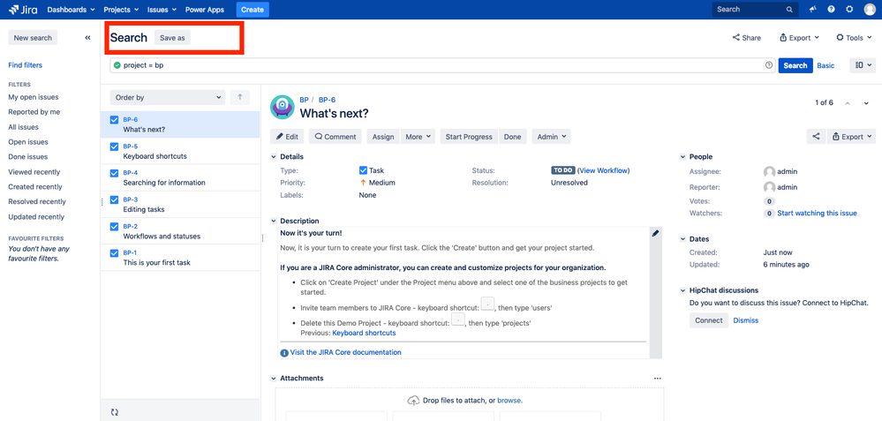Open the Dashboards menu
This screenshot has height=421, width=882.
pos(71,10)
